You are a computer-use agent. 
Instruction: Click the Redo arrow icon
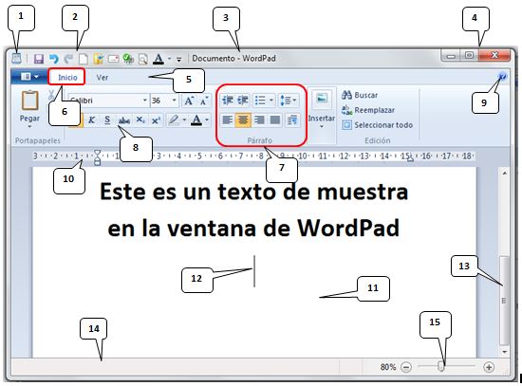click(x=68, y=59)
